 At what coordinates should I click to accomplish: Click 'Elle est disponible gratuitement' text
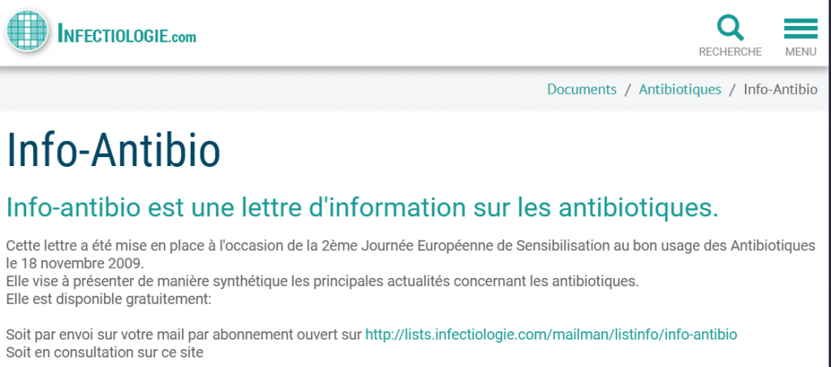(108, 299)
